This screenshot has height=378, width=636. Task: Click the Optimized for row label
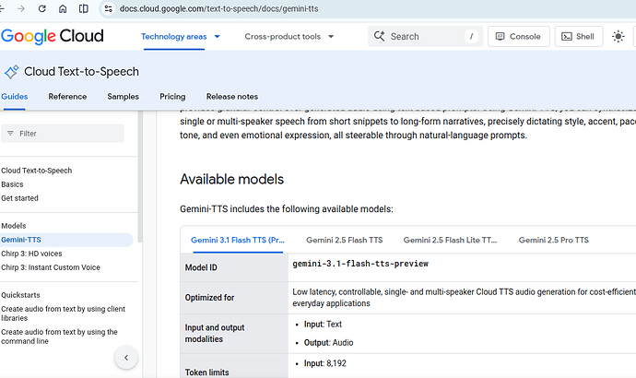(x=209, y=298)
